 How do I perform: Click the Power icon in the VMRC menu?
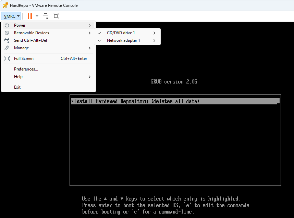[x=8, y=25]
